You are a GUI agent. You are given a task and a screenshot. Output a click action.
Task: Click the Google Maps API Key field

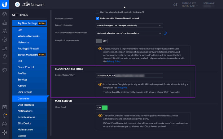[129, 75]
